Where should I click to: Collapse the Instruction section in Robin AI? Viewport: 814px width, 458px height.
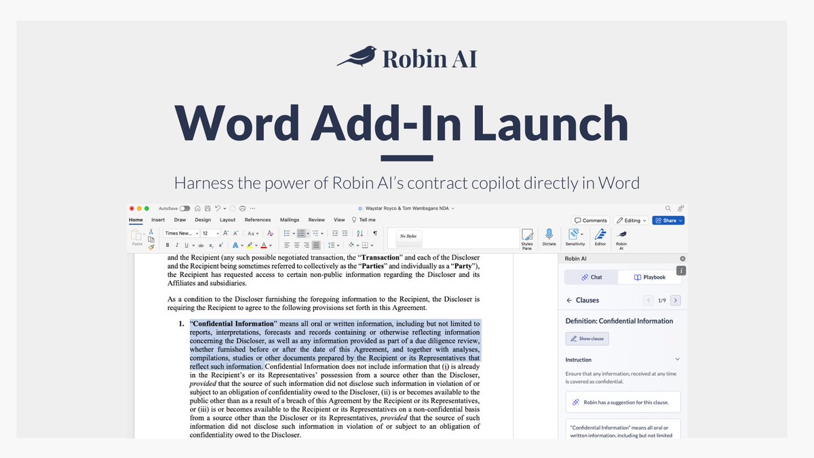coord(678,360)
